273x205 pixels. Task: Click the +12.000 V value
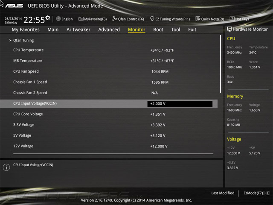click(159, 146)
